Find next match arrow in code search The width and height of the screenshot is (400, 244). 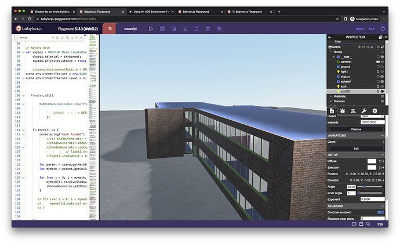[72, 38]
